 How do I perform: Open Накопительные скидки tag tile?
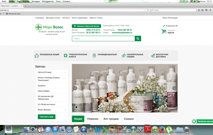(x=135, y=55)
